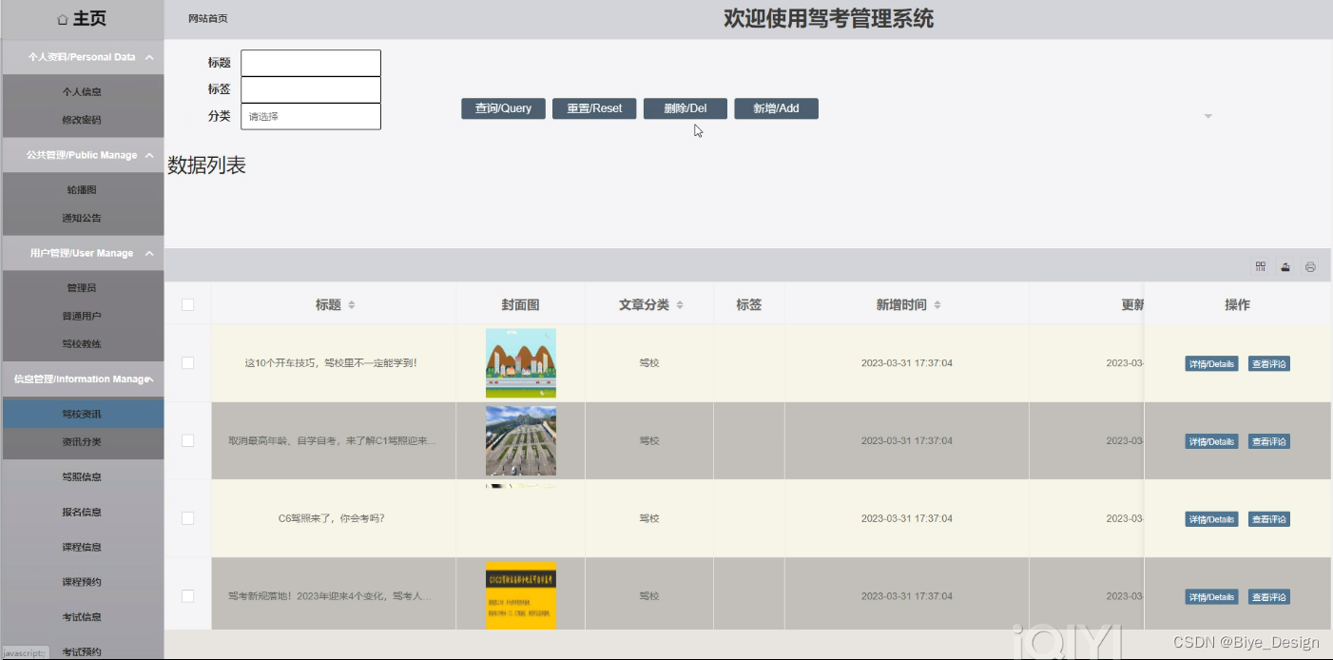This screenshot has width=1333, height=660.
Task: Open 课程预约 menu item
Action: point(82,582)
